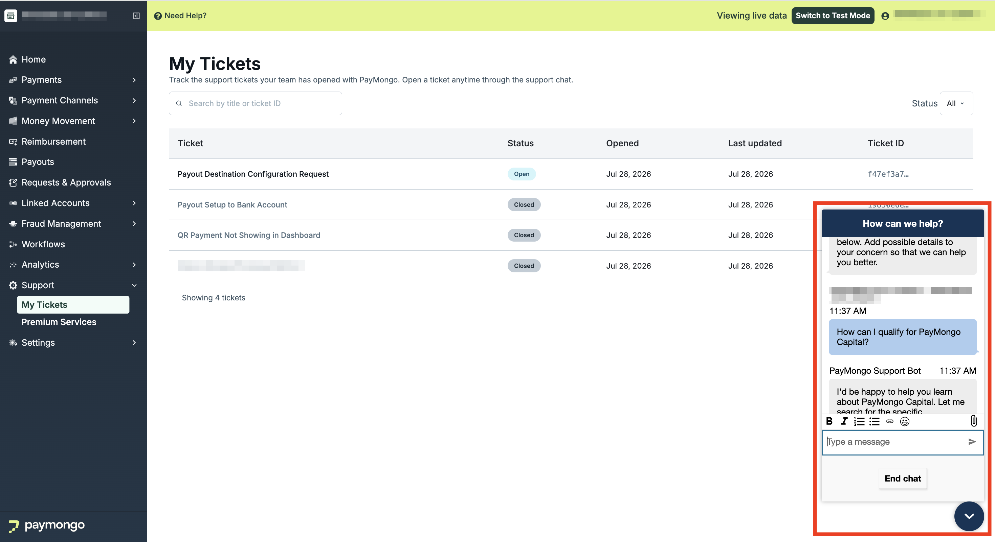Open the emoji picker in chat
This screenshot has width=995, height=542.
coord(905,421)
